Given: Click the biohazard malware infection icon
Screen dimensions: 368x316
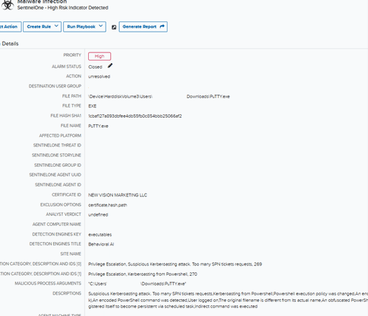Looking at the screenshot, I should point(7,5).
